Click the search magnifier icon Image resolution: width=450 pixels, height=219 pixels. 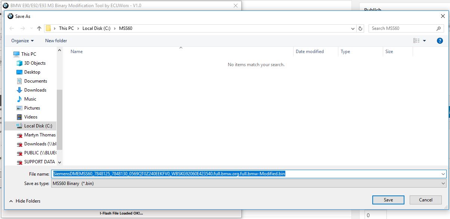click(439, 28)
